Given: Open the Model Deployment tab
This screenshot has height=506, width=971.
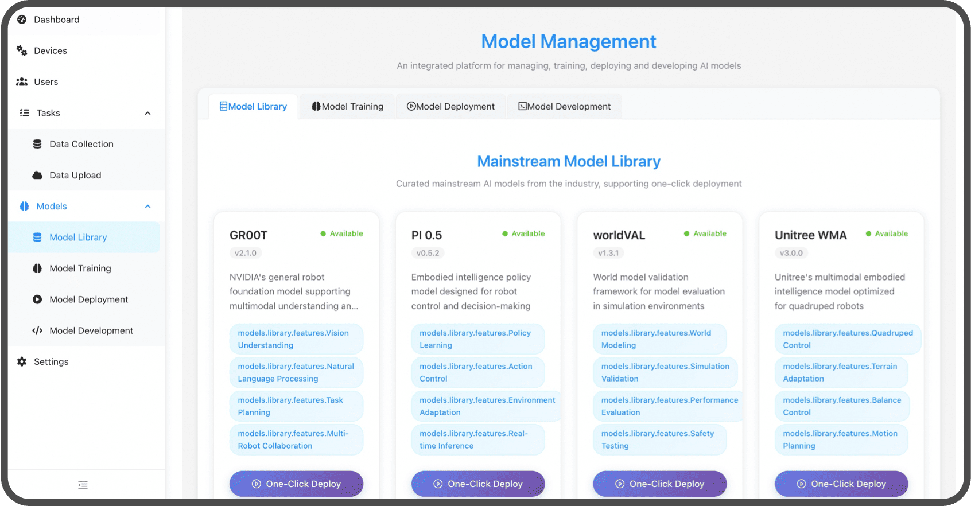Looking at the screenshot, I should [450, 107].
